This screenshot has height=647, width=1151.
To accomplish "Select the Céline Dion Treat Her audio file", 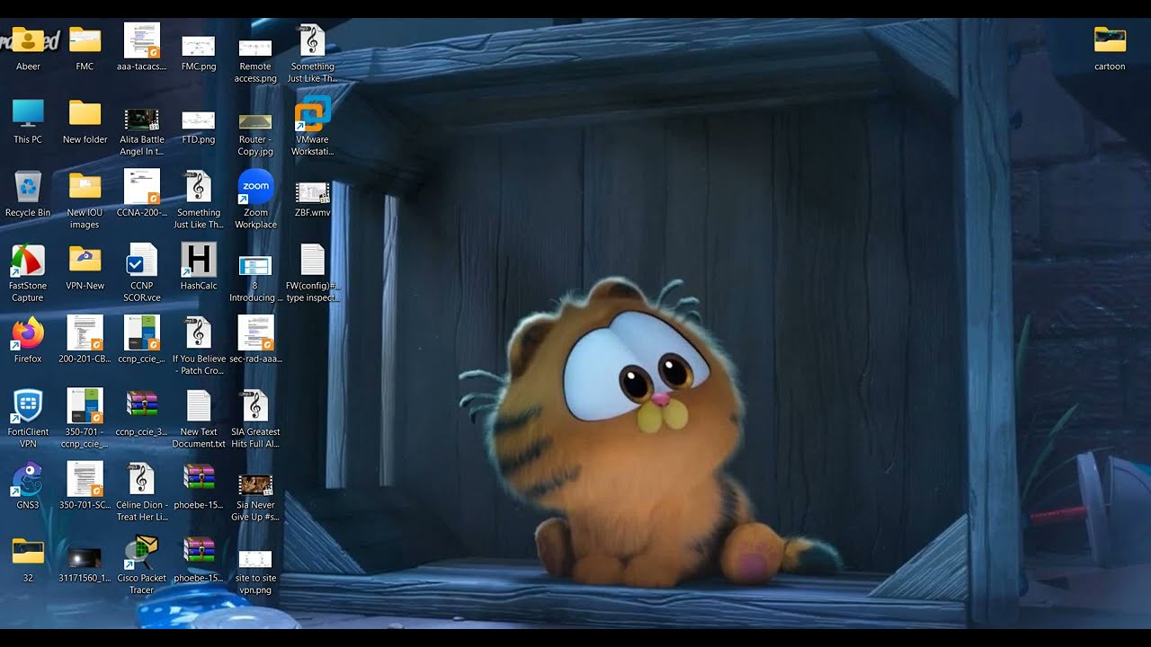I will tap(141, 492).
